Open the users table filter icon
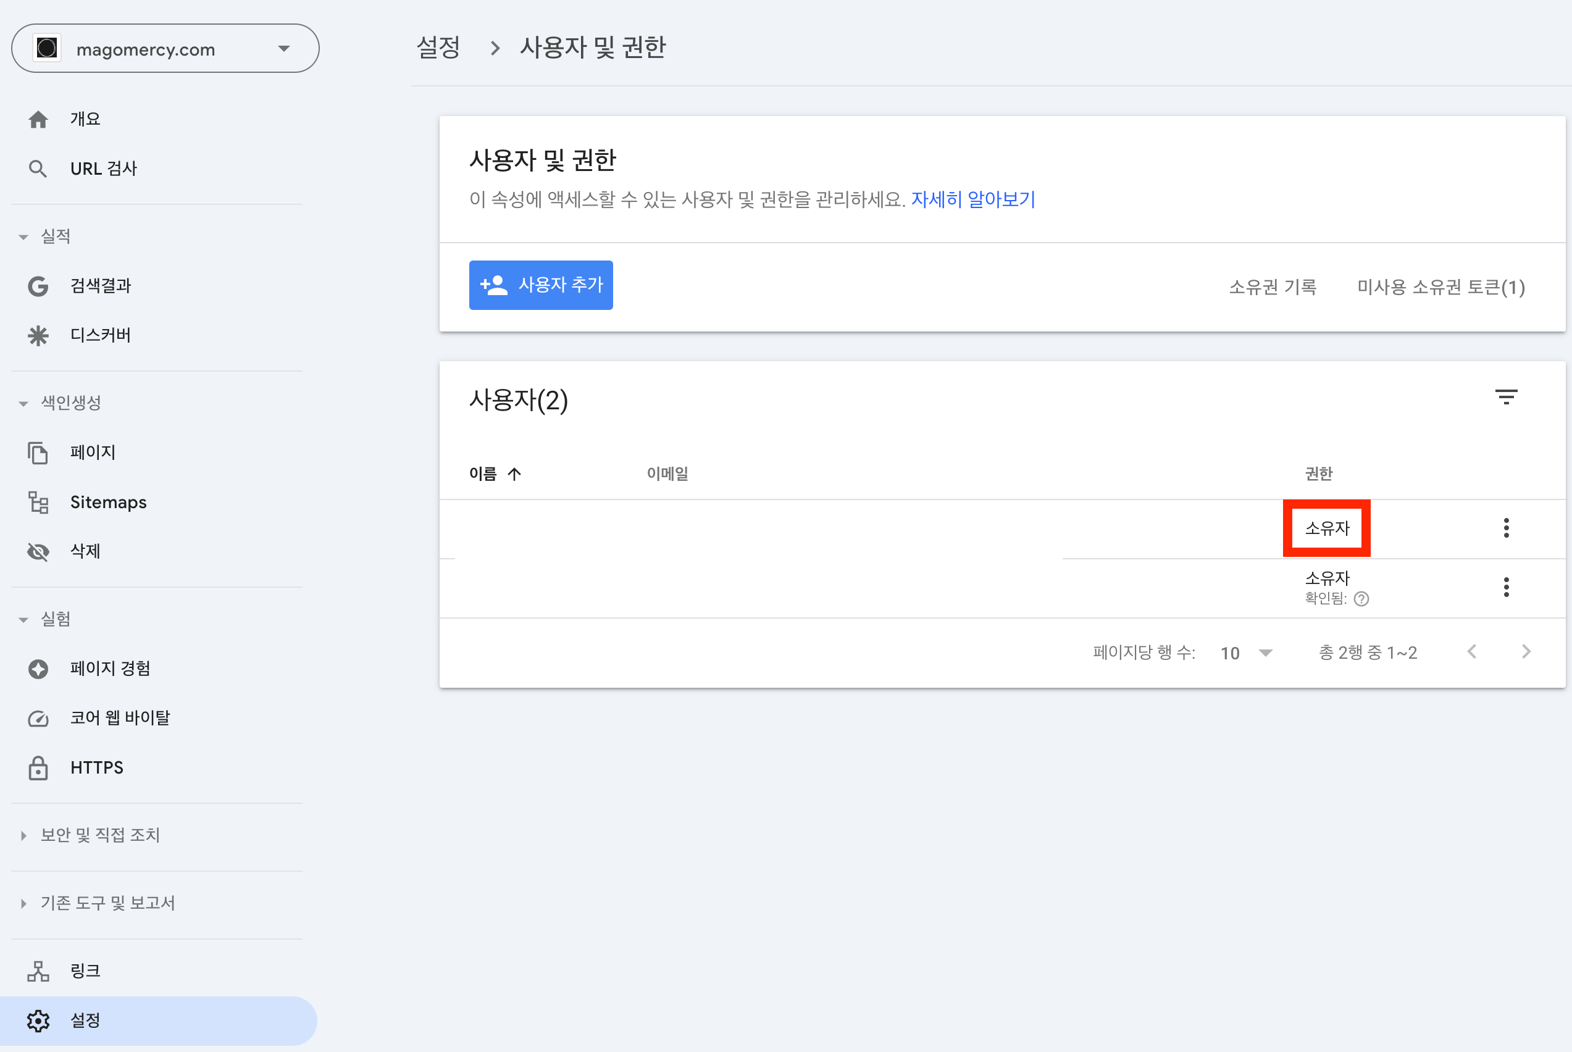Viewport: 1572px width, 1052px height. (1507, 397)
